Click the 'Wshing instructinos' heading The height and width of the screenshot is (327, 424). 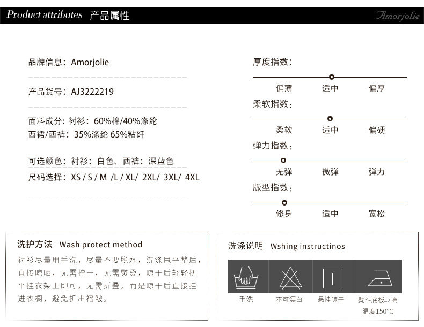pyautogui.click(x=308, y=246)
